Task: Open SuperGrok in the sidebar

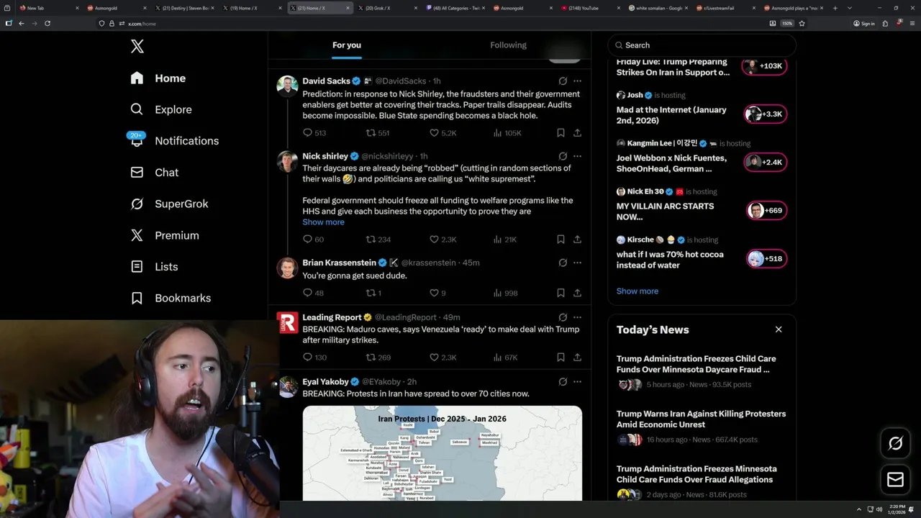Action: point(169,204)
